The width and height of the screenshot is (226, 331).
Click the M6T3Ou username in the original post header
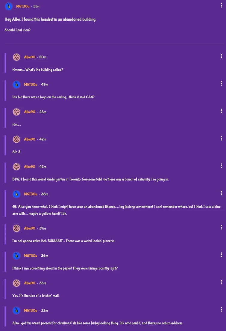click(x=23, y=6)
